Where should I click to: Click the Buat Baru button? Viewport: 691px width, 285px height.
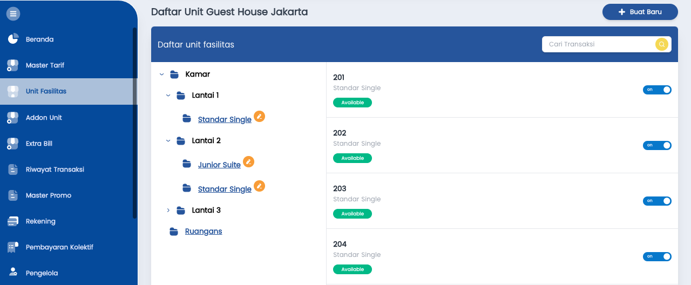click(640, 12)
